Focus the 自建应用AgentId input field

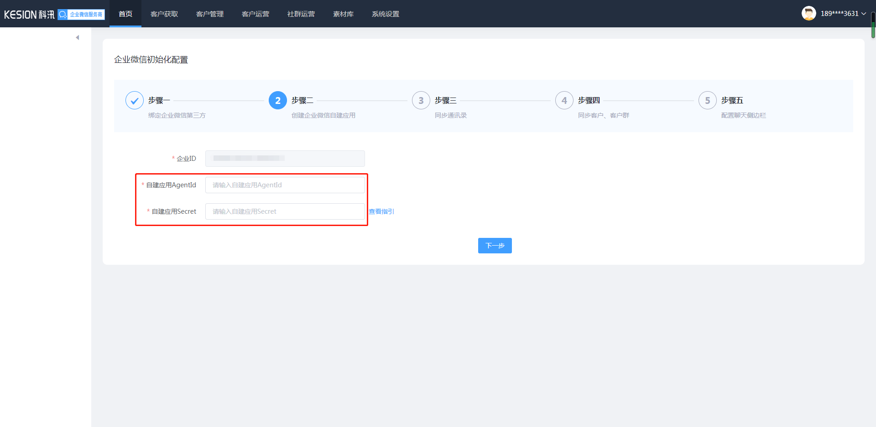(x=285, y=185)
